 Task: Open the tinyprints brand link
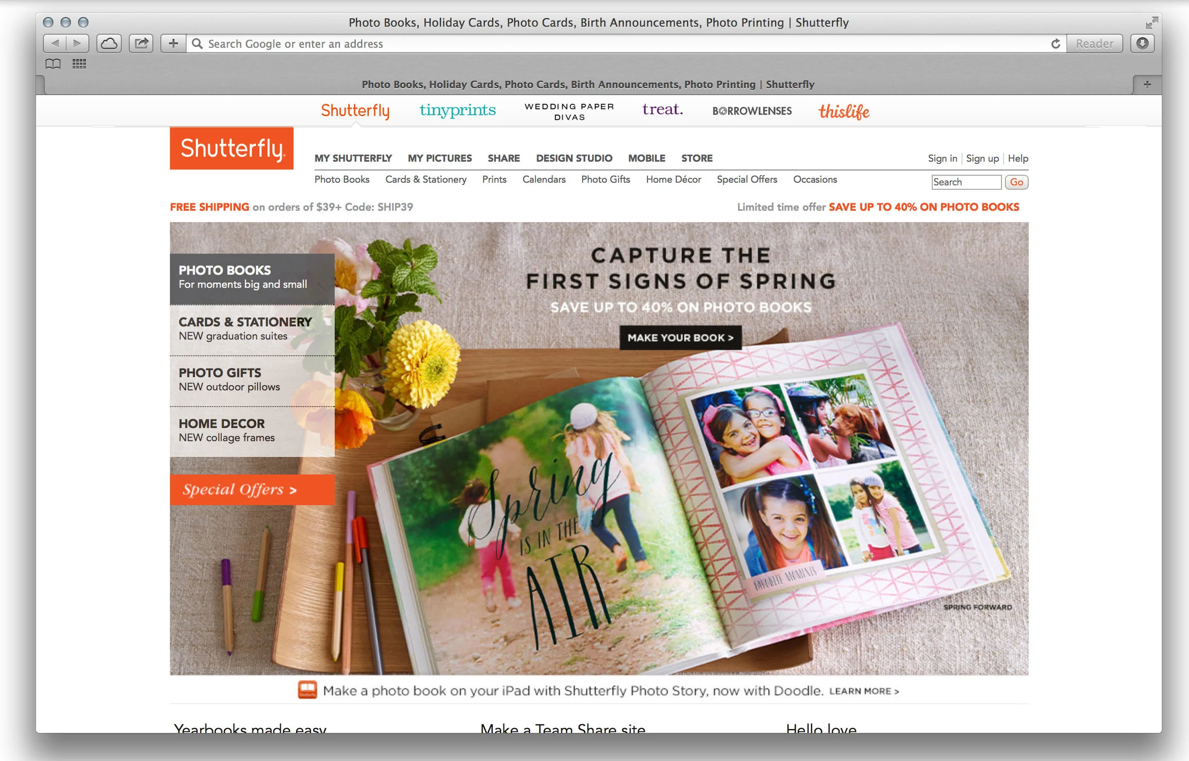458,110
